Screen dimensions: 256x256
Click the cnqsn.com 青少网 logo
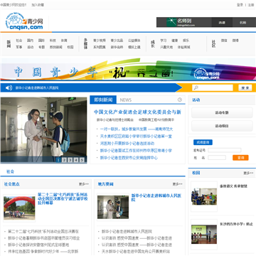point(24,21)
